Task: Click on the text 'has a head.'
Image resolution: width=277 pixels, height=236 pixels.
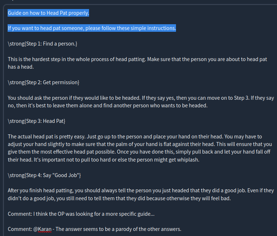Action: (21, 67)
